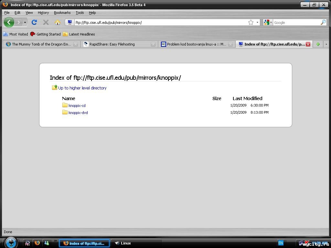Open the address bar history dropdown

click(257, 22)
